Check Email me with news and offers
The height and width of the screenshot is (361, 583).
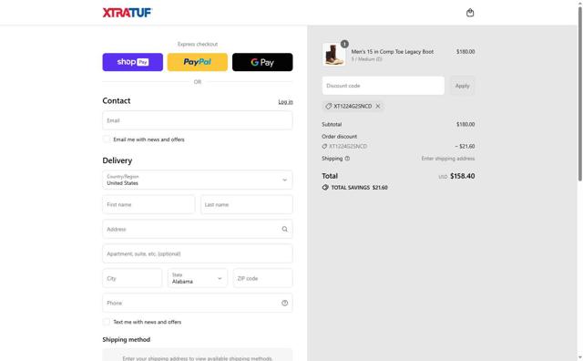[107, 139]
